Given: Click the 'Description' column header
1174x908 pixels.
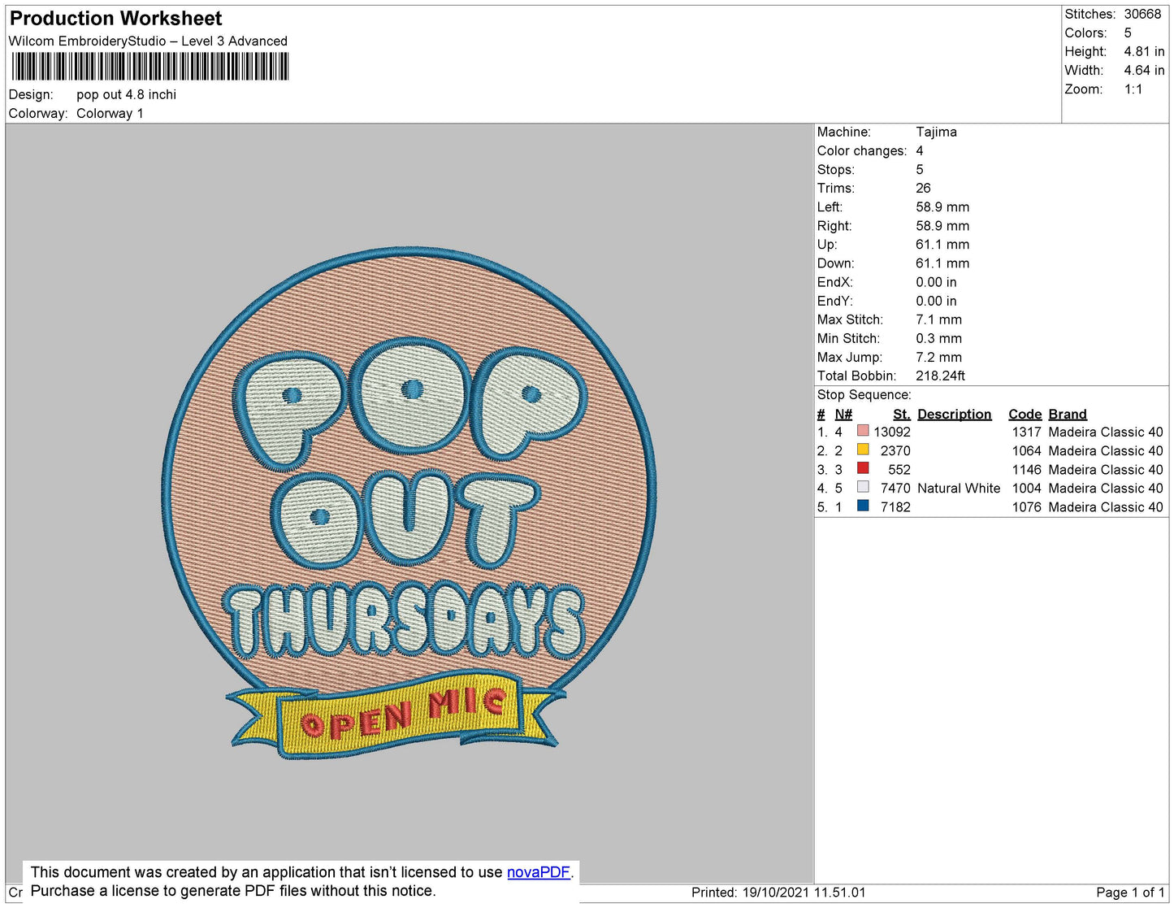Looking at the screenshot, I should (x=955, y=414).
